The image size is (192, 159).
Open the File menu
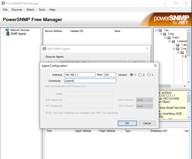5,10
